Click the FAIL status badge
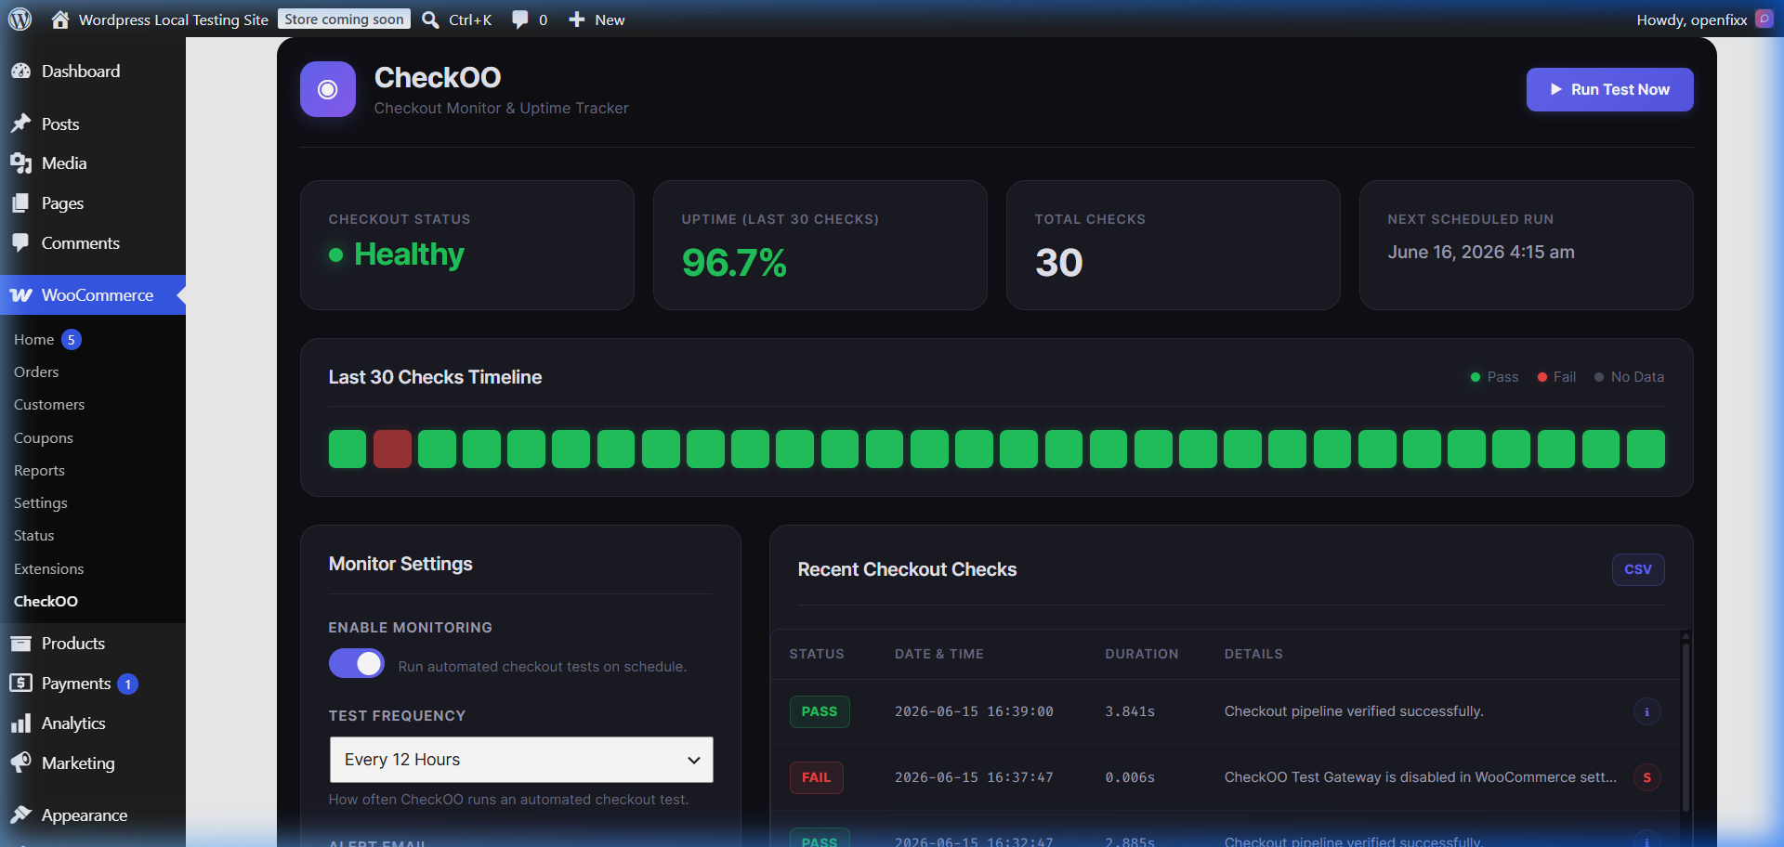 [x=816, y=777]
